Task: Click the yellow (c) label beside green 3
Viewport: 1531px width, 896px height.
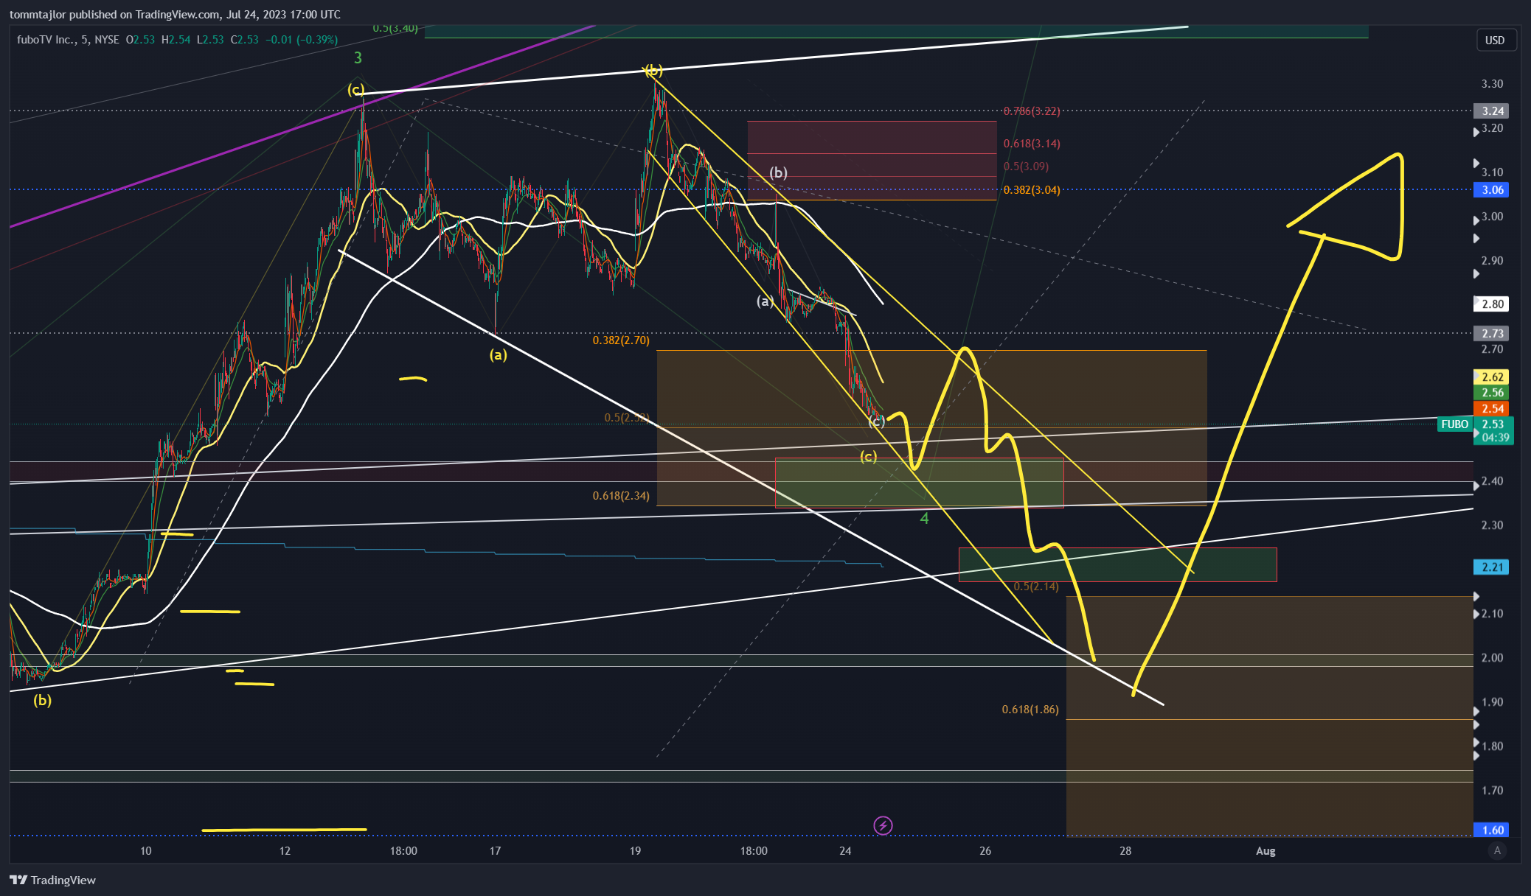Action: 356,90
